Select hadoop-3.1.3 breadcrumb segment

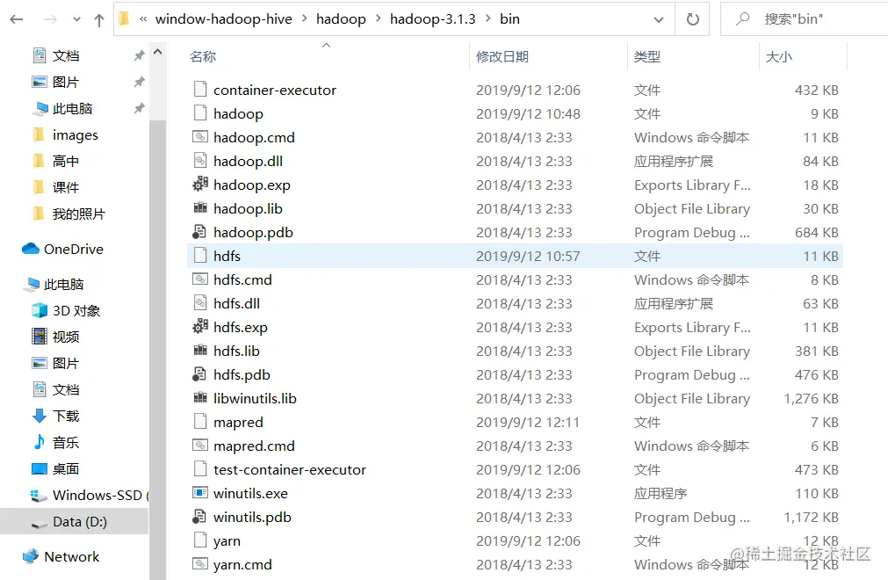point(433,19)
